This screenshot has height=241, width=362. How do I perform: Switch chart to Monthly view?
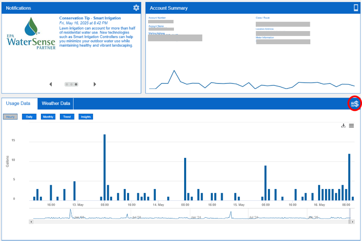click(48, 117)
